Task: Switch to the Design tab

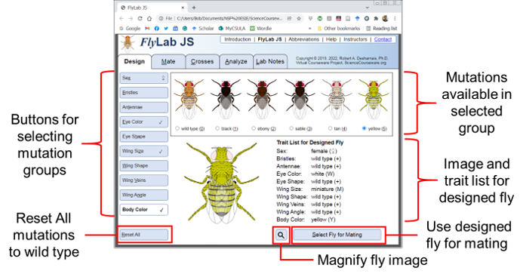Action: pos(134,62)
